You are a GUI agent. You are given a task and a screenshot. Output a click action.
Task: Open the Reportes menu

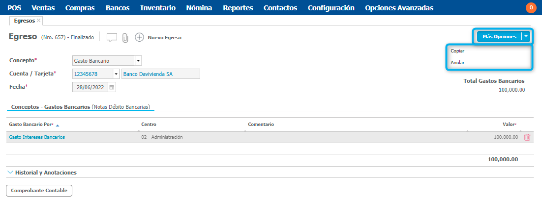(x=238, y=8)
